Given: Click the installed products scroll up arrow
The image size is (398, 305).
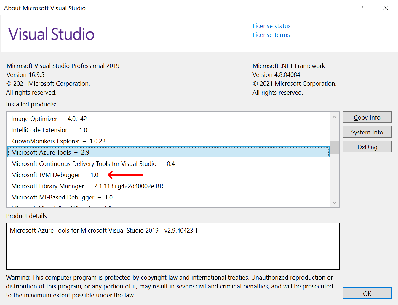Looking at the screenshot, I should (x=335, y=117).
